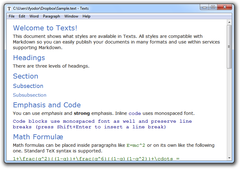Image resolution: width=240 pixels, height=169 pixels.
Task: Close the Texts window
Action: (x=225, y=7)
